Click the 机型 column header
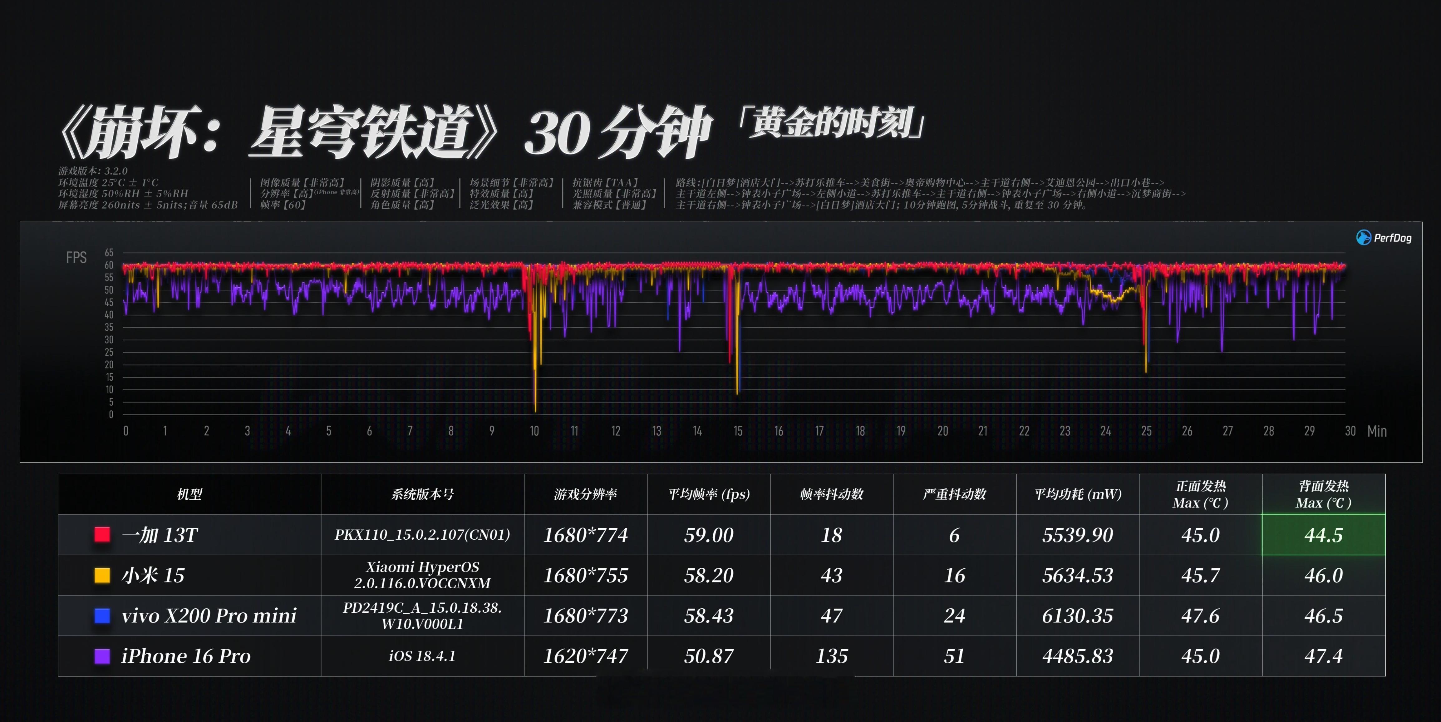 [x=189, y=494]
